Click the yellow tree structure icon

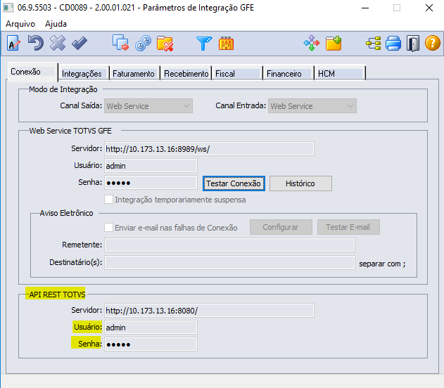373,44
